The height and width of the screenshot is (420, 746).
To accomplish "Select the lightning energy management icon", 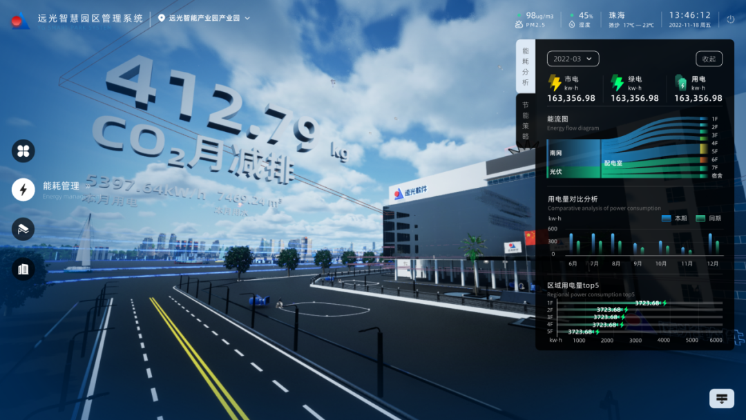I will (x=23, y=189).
